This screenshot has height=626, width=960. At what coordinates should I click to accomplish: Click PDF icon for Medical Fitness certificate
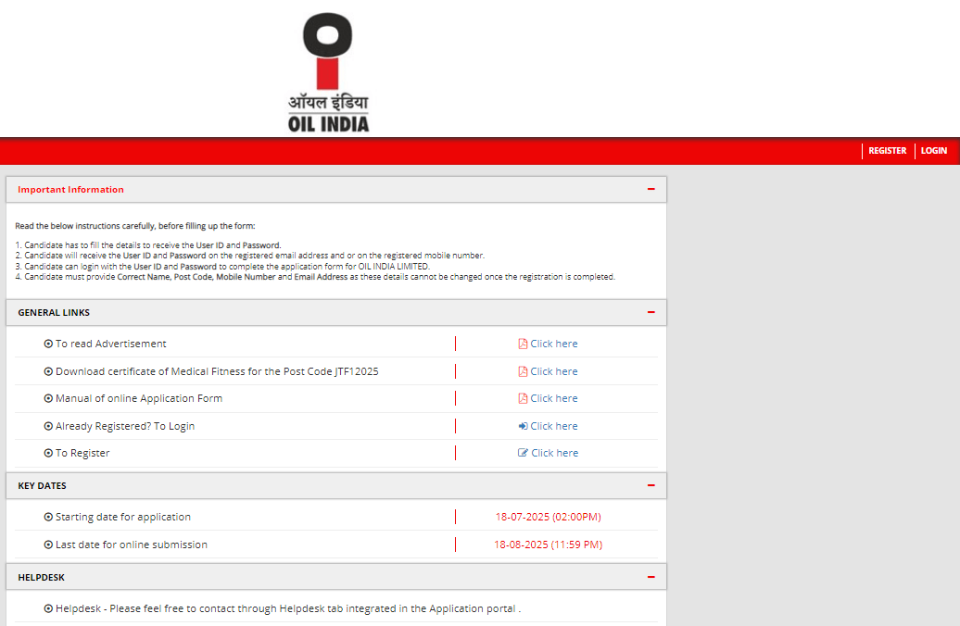[523, 371]
